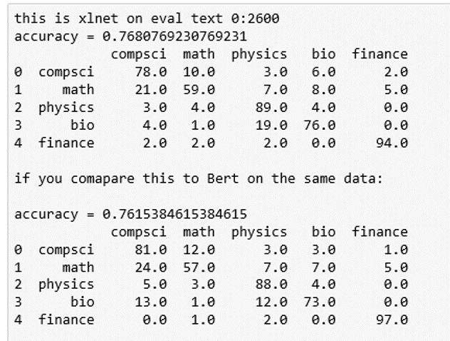This screenshot has height=341, width=450.
Task: Click the 'this is xlnet on eval text' line
Action: coord(147,18)
